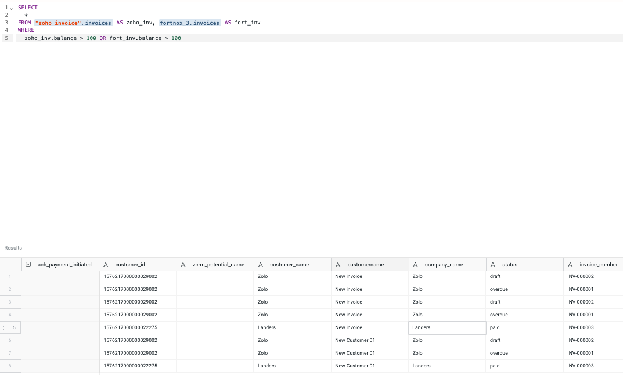The width and height of the screenshot is (623, 375).
Task: Click the text type icon beside customer_id
Action: [x=106, y=265]
